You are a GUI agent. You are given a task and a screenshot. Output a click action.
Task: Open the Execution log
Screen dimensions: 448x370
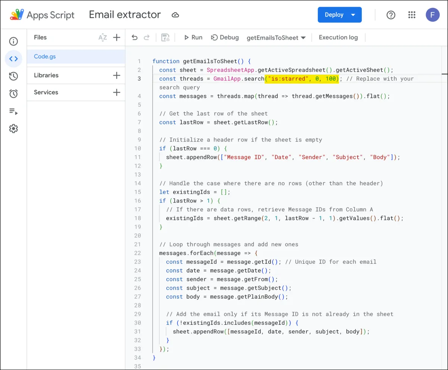click(338, 37)
